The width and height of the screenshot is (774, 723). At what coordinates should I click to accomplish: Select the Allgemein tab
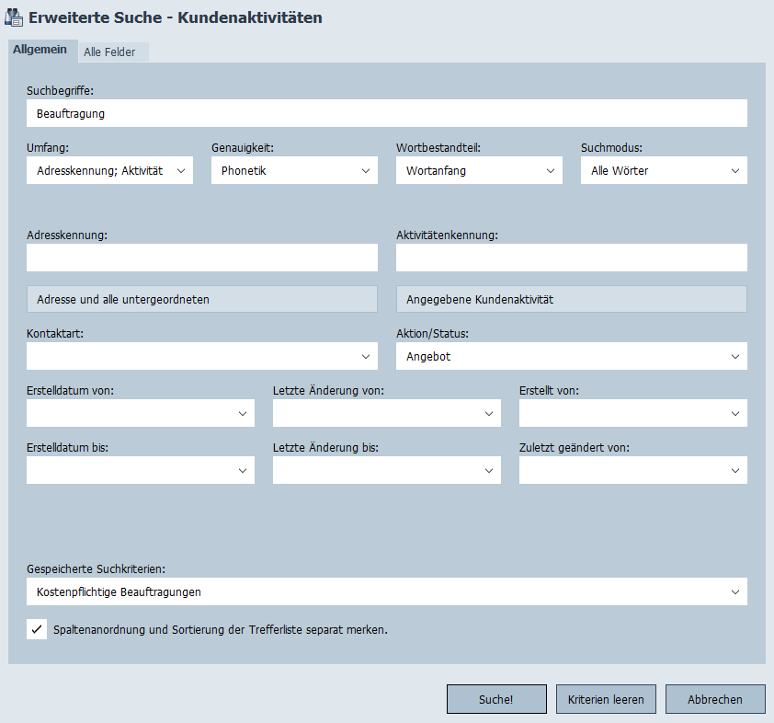pos(40,50)
